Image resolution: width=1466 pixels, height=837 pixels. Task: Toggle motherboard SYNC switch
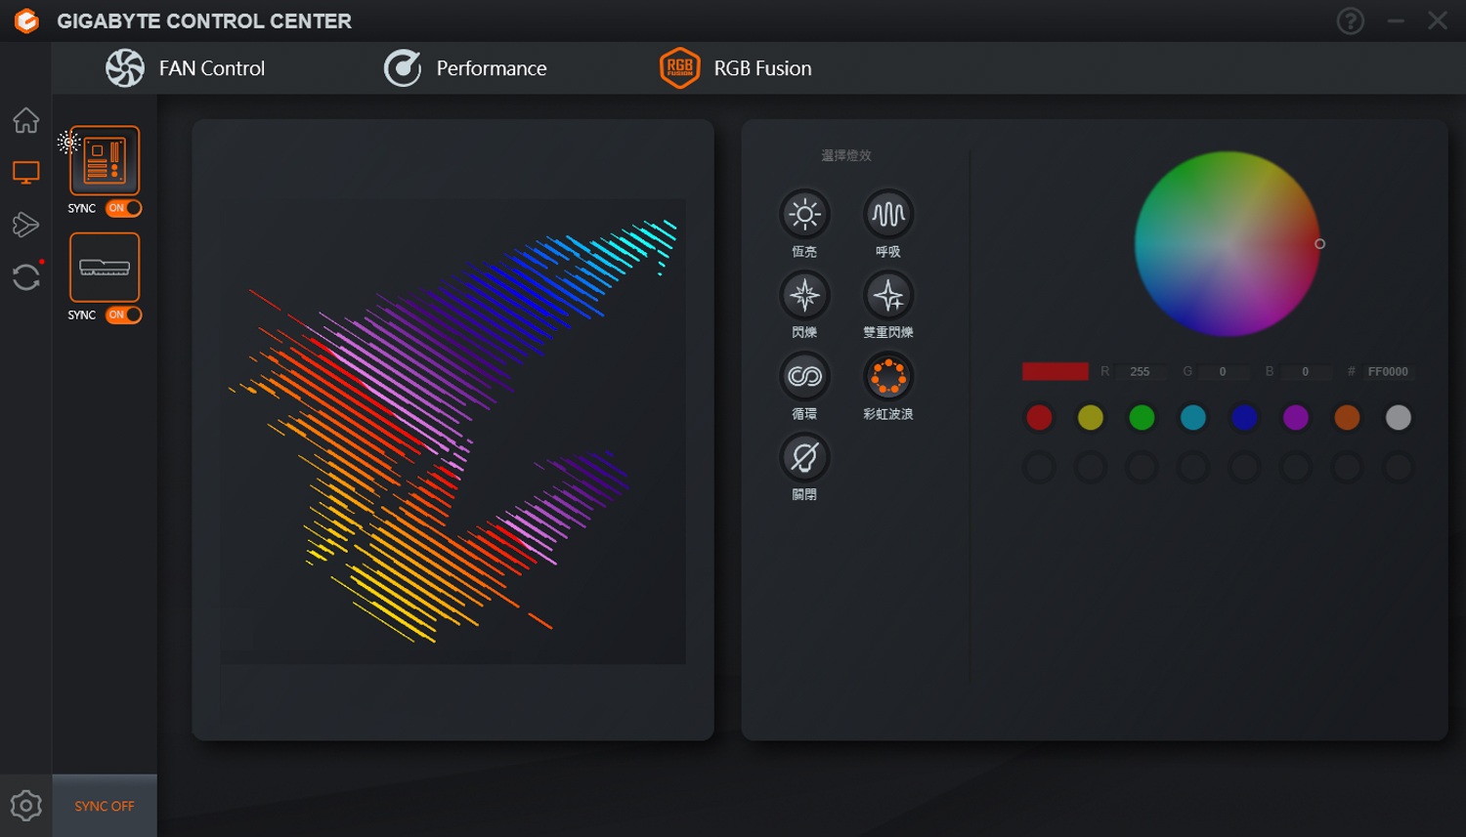point(124,208)
